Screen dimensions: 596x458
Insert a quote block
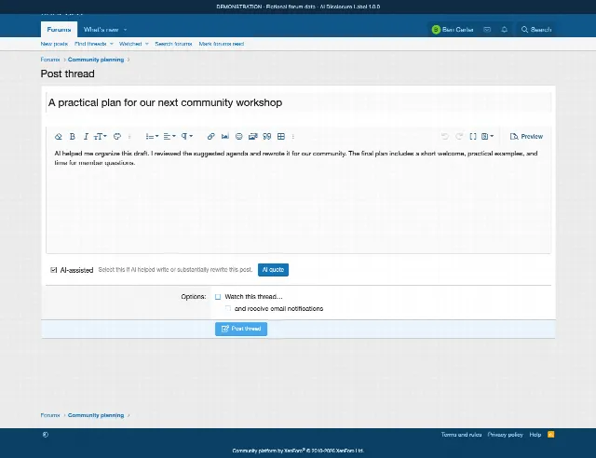(267, 137)
